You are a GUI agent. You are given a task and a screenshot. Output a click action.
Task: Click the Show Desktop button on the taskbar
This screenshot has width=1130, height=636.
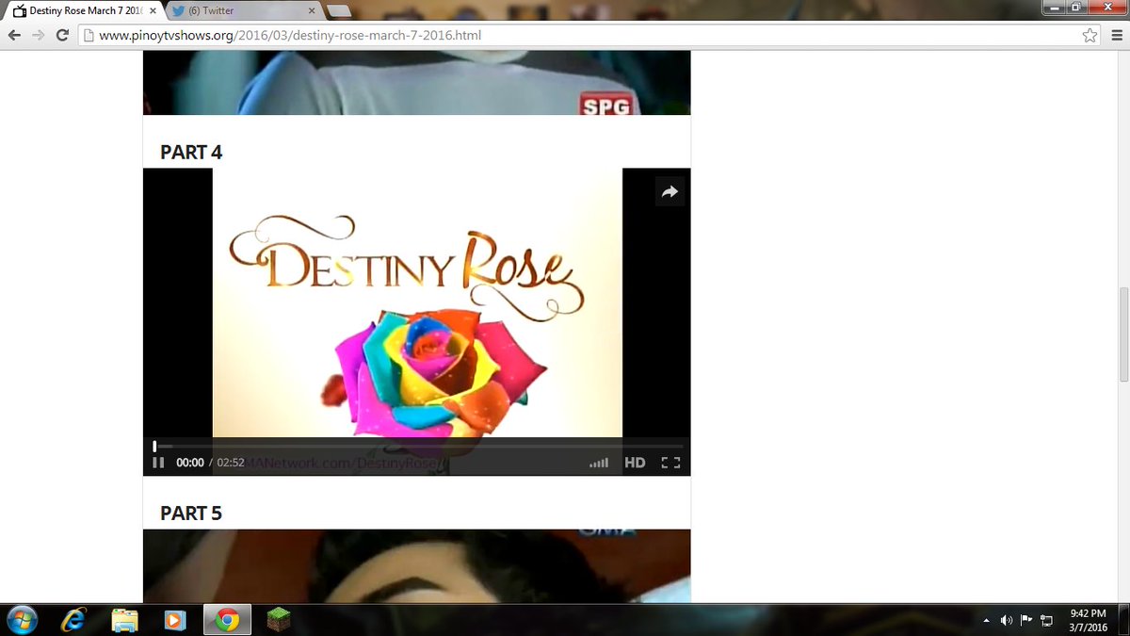tap(1123, 620)
